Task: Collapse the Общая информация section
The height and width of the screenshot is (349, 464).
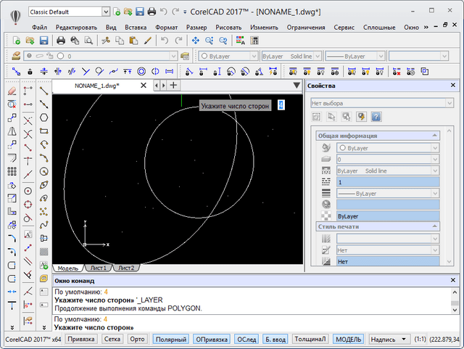Action: click(x=436, y=136)
